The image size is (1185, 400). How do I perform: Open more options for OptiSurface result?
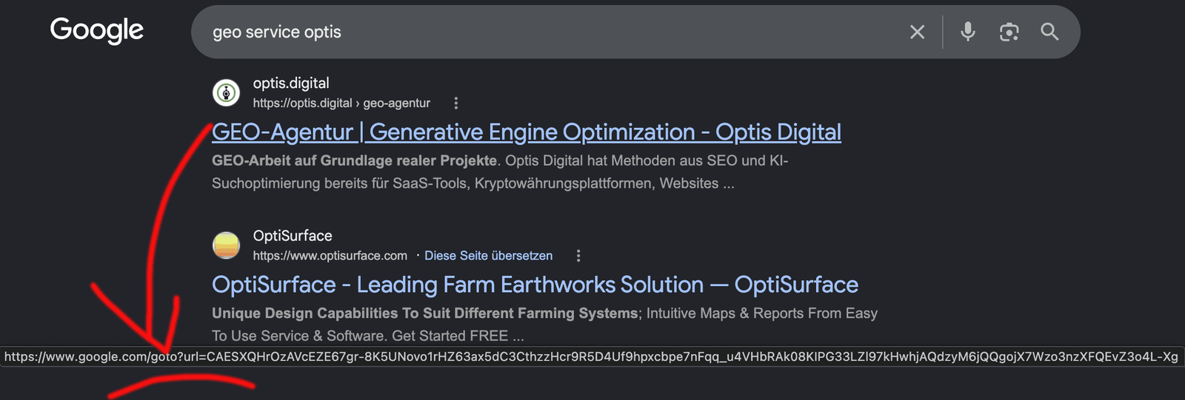coord(578,255)
